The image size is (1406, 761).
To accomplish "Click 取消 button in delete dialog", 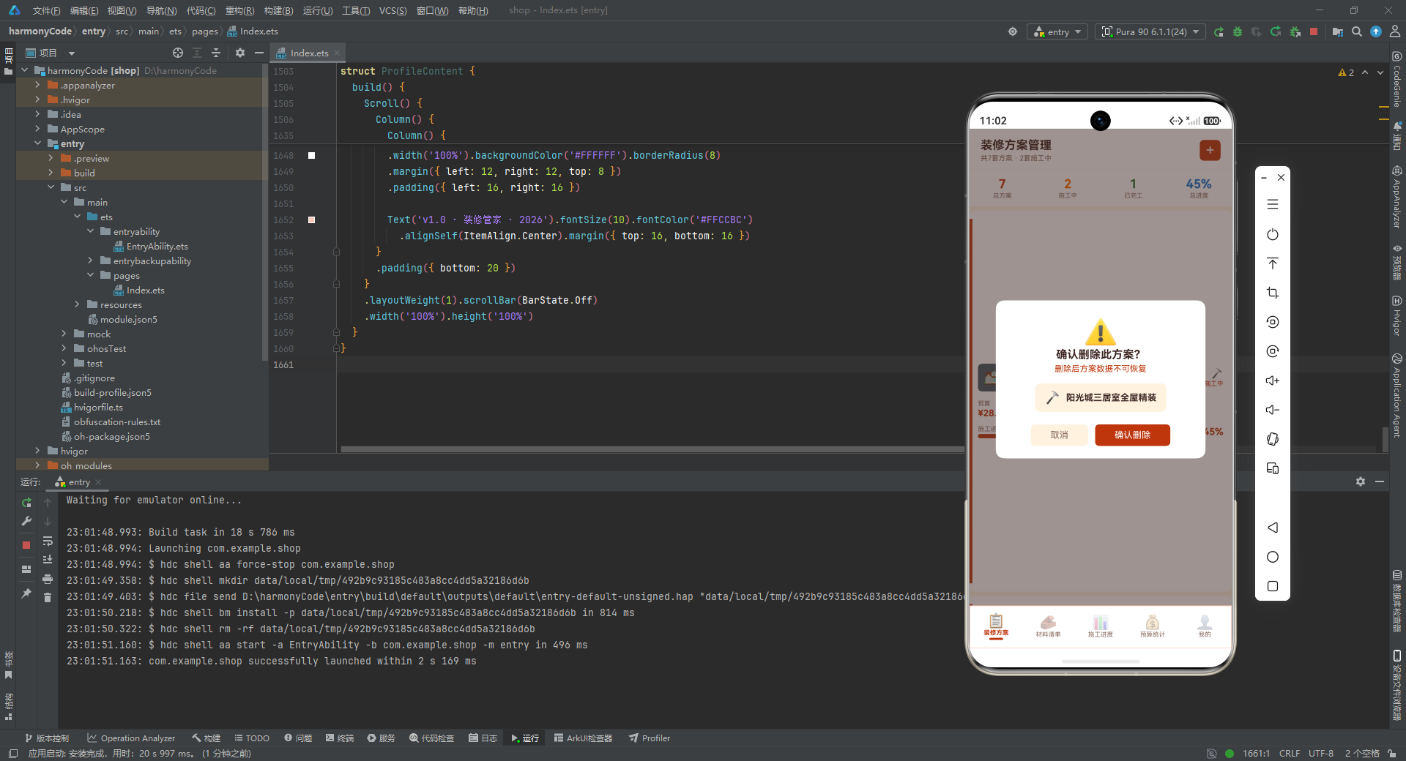I will (x=1059, y=435).
